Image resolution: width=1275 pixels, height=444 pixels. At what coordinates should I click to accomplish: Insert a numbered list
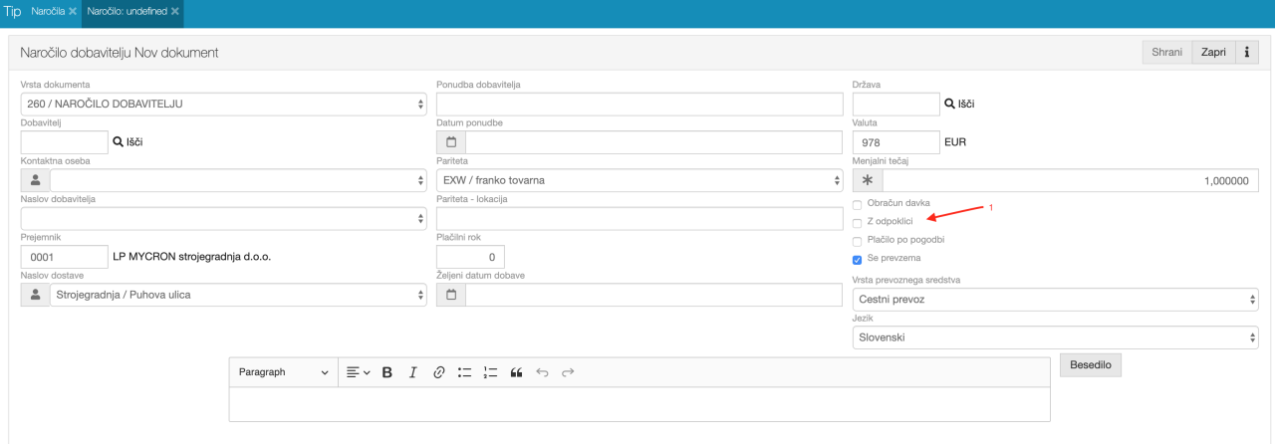point(490,372)
